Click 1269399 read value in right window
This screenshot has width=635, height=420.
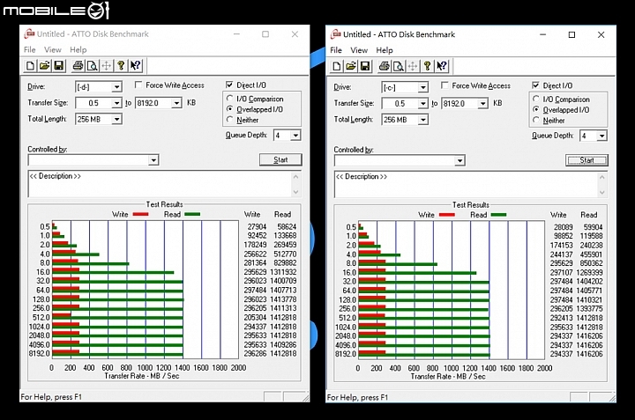pyautogui.click(x=589, y=272)
